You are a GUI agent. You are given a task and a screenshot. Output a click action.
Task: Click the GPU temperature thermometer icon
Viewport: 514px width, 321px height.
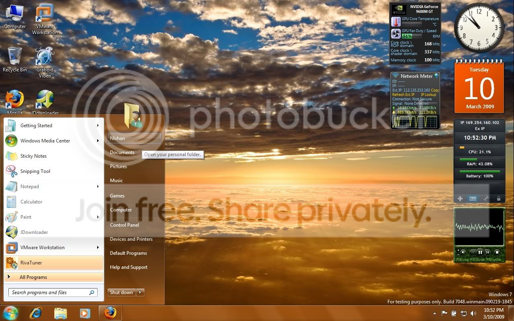(396, 22)
